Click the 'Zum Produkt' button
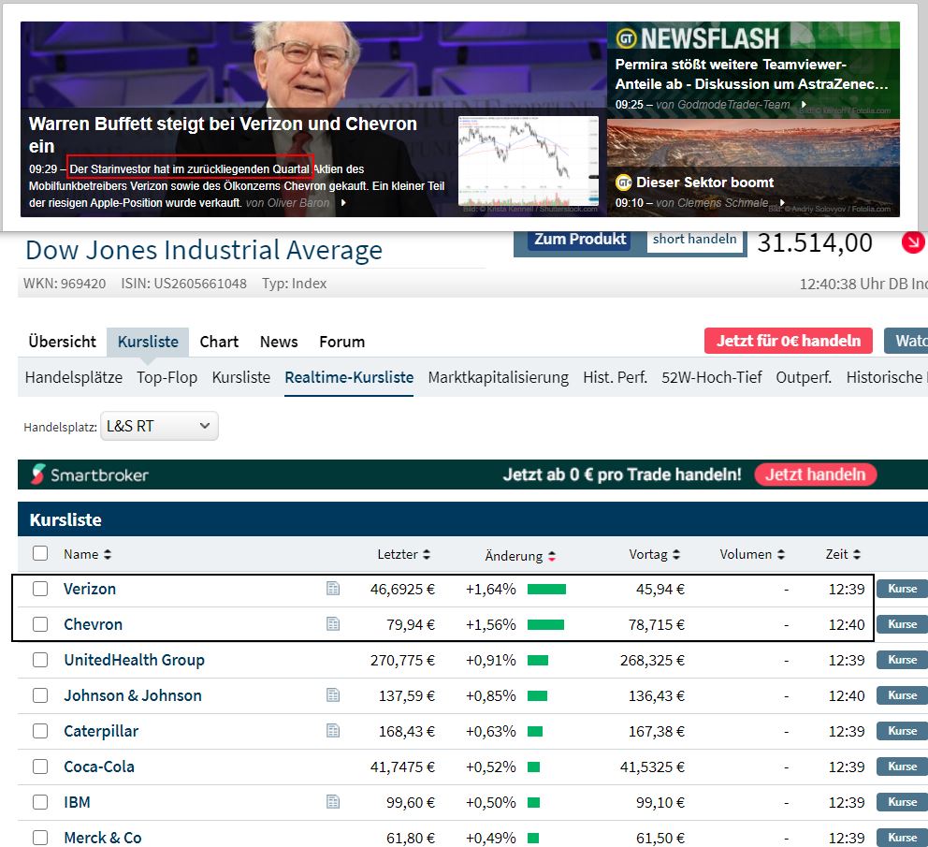928x847 pixels. pyautogui.click(x=581, y=240)
